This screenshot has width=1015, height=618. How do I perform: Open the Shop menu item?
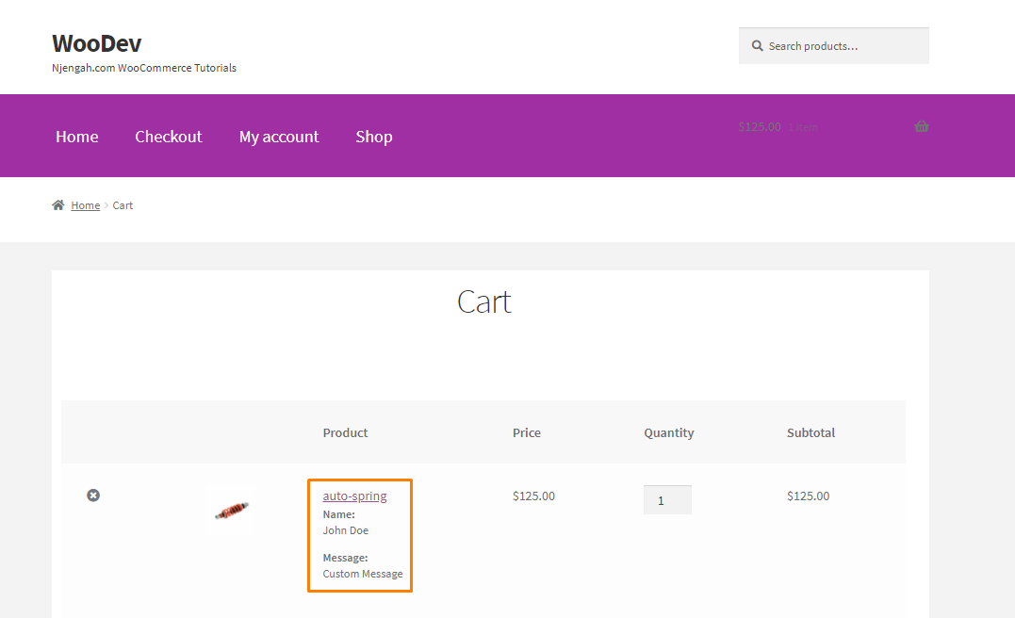coord(374,138)
